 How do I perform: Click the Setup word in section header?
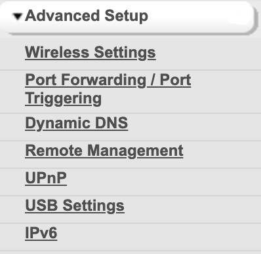pyautogui.click(x=127, y=16)
